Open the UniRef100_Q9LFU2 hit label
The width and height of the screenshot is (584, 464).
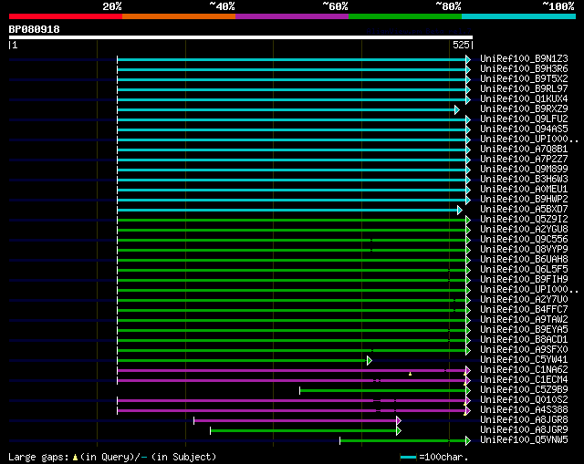click(524, 119)
